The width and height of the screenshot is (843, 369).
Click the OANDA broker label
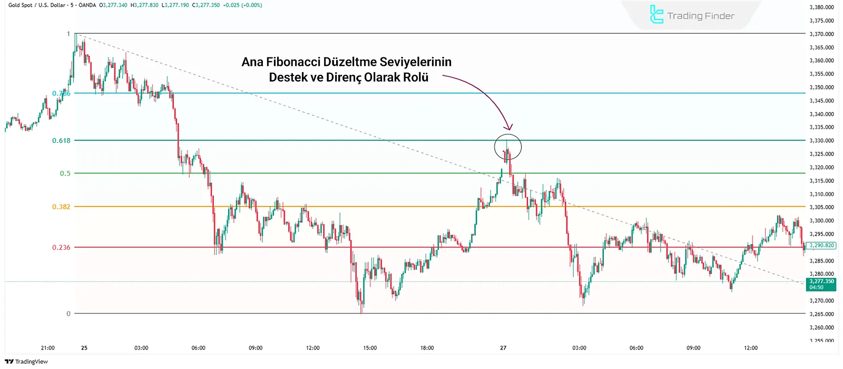[x=87, y=5]
